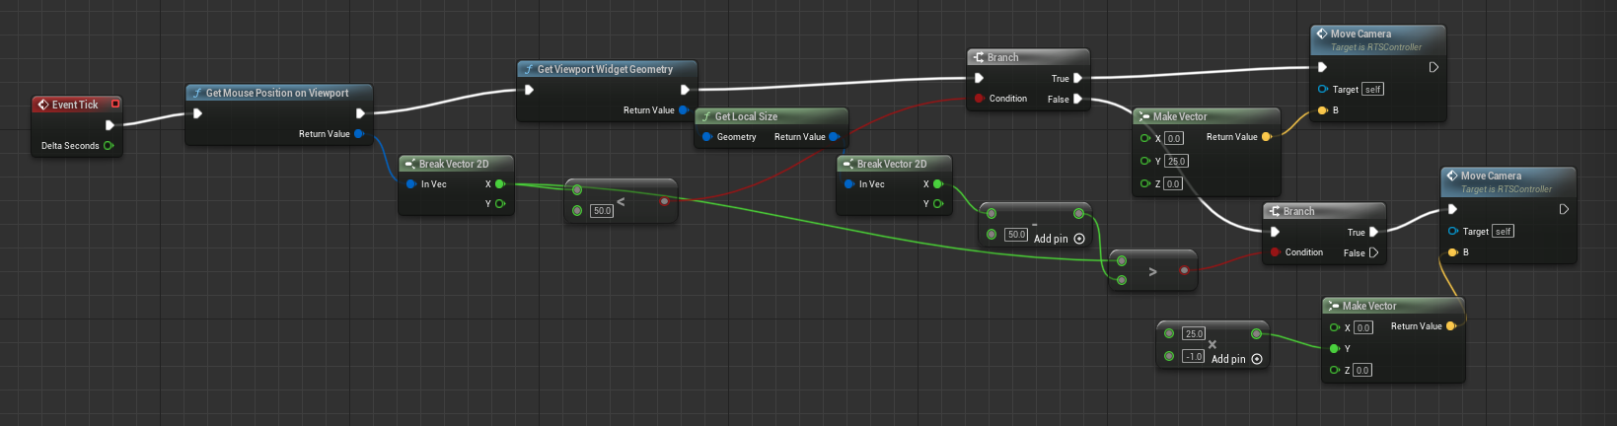Click exec input pin of the lower Branch

(x=1275, y=232)
